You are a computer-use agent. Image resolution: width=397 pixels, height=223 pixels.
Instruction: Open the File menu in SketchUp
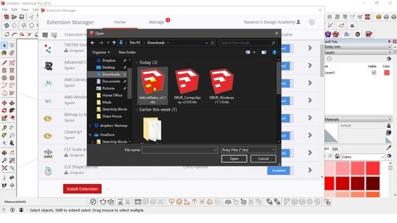click(4, 9)
